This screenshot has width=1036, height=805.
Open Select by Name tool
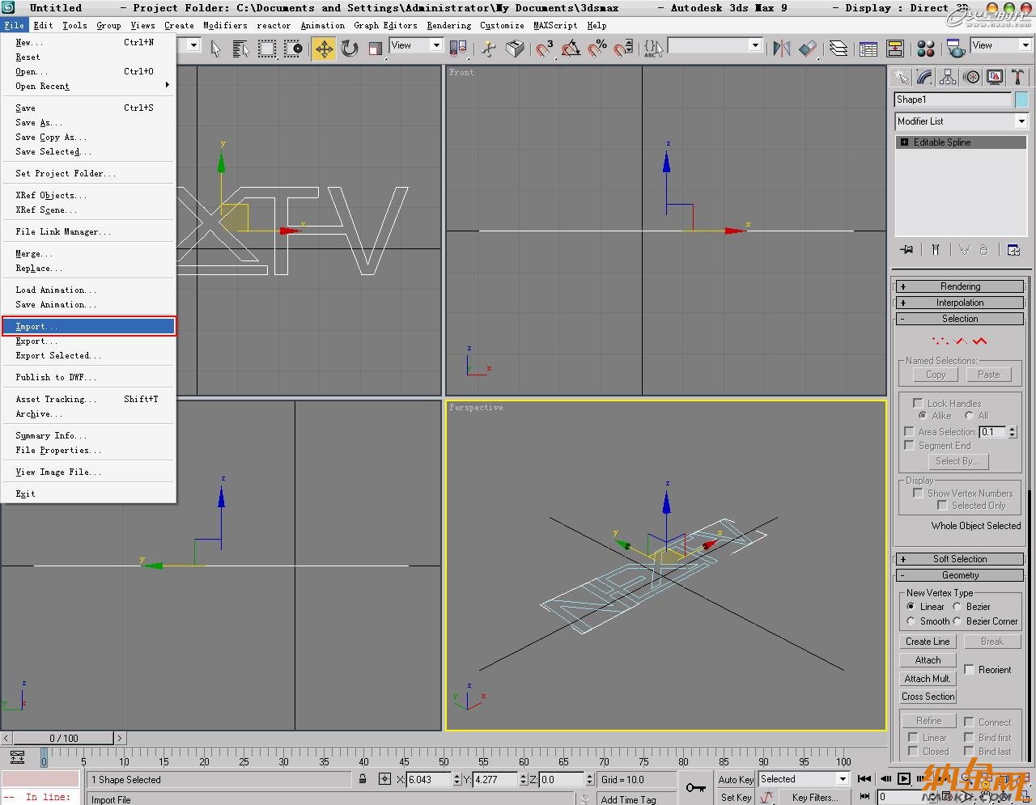(240, 49)
